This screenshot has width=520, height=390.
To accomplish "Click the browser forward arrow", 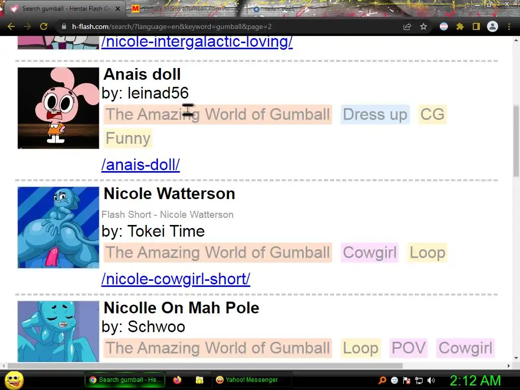I will [27, 26].
